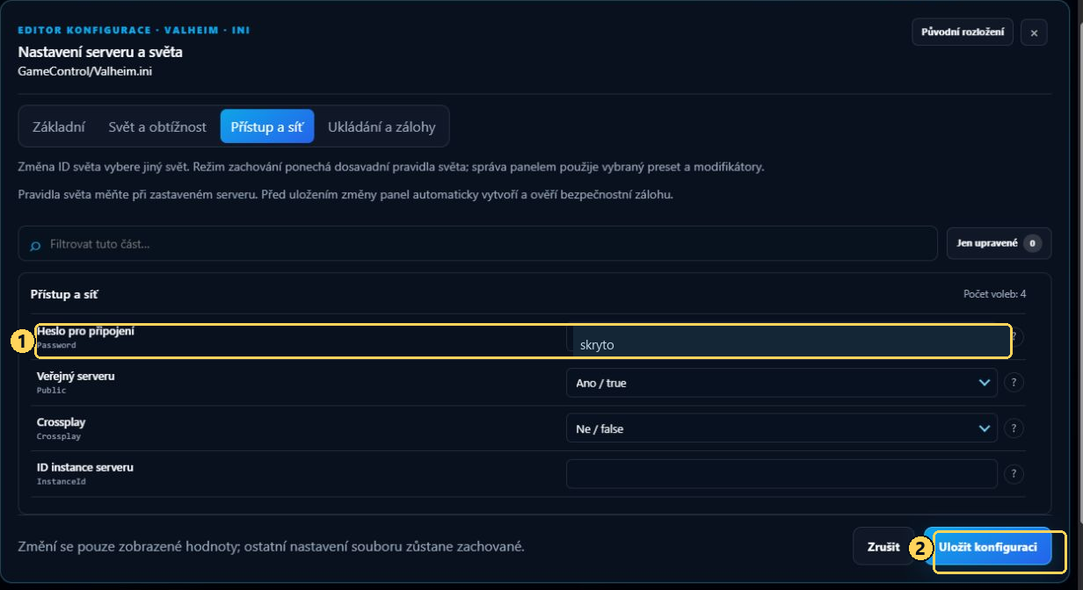Select the Ukládání a zálohy tab
This screenshot has width=1083, height=590.
[x=382, y=126]
